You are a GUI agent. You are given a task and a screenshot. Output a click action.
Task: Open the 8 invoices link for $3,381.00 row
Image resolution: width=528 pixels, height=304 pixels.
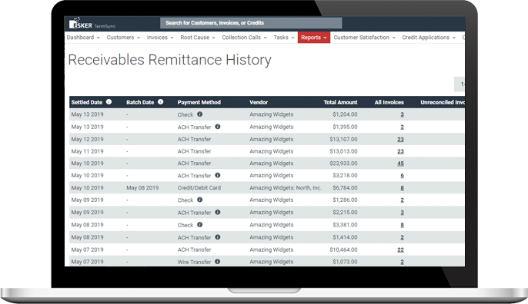coord(402,225)
